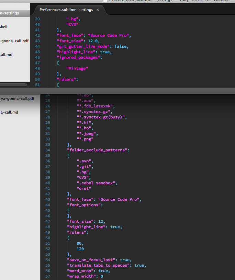Open the Haskell item in upper sidebar

coord(4,26)
